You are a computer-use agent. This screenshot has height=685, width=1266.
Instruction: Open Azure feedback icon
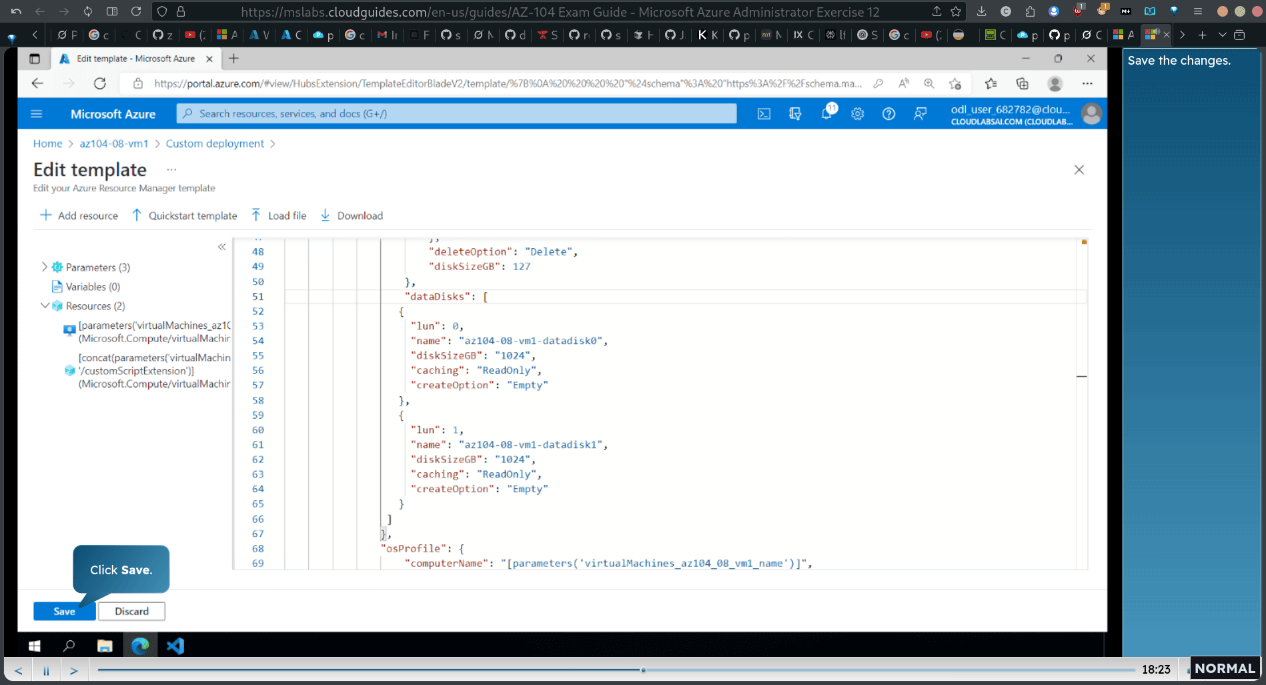(x=920, y=114)
